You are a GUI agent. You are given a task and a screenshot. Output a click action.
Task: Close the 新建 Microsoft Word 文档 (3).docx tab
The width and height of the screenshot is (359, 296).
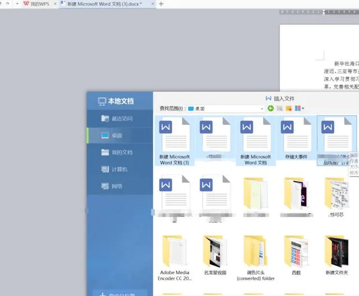pyautogui.click(x=153, y=4)
